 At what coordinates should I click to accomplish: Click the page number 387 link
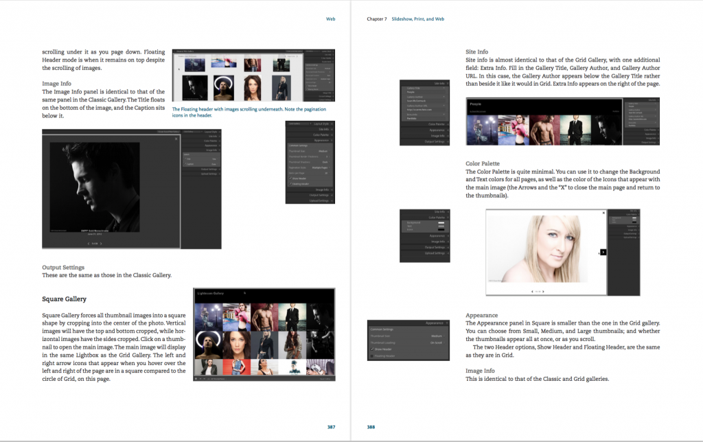tap(330, 426)
